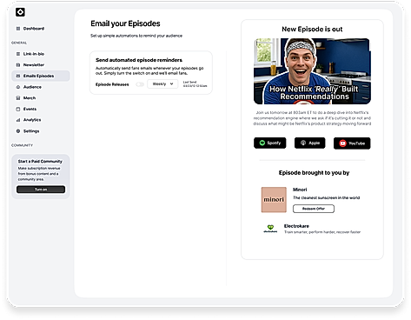Click the Events calendar icon
Image resolution: width=411 pixels, height=320 pixels.
point(18,109)
